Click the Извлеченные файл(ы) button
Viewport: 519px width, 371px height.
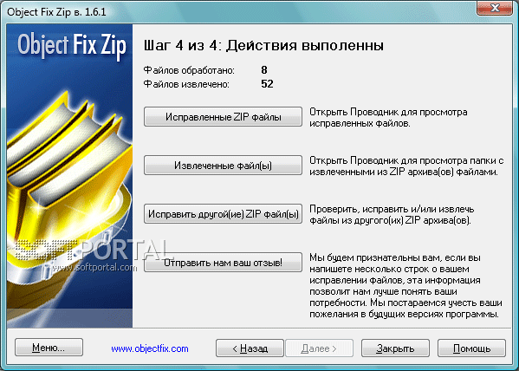pos(223,165)
